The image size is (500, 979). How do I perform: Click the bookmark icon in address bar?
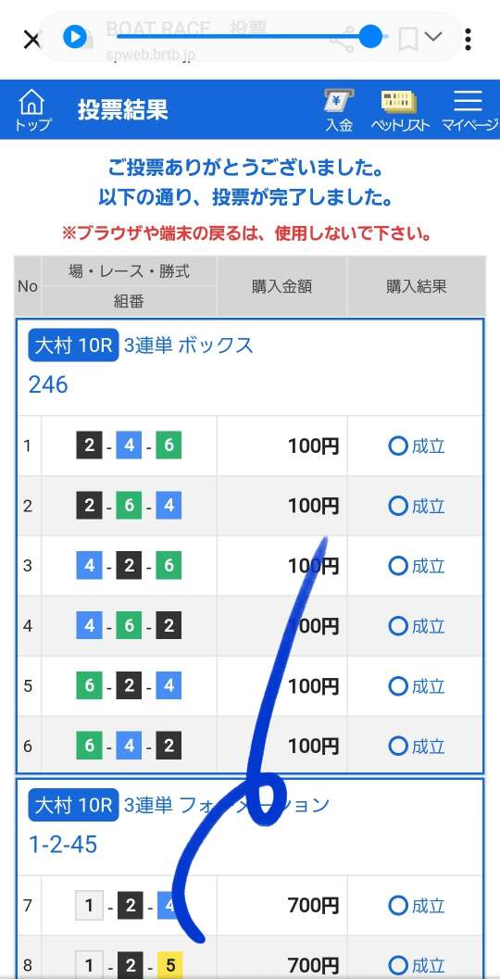click(407, 39)
